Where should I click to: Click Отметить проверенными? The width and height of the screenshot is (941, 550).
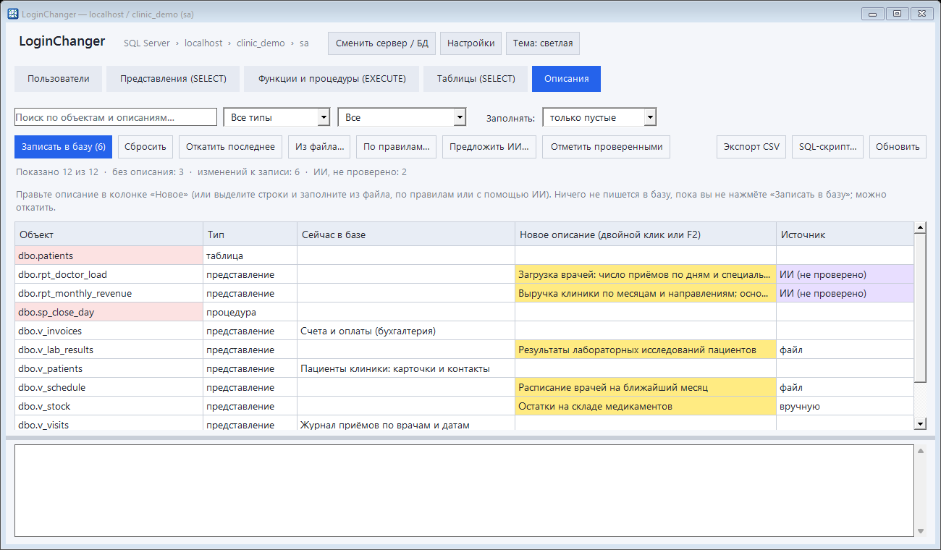607,147
